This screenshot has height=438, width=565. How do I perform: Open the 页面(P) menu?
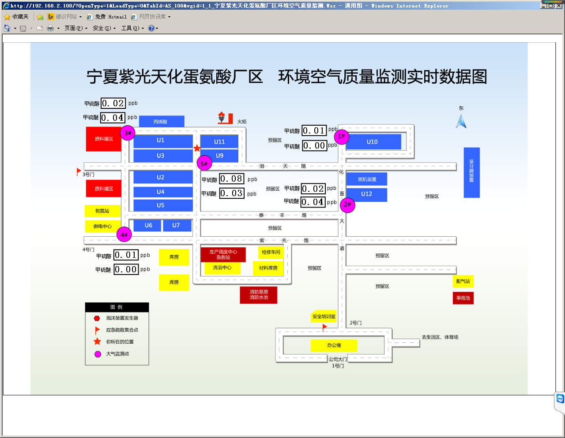click(x=75, y=28)
